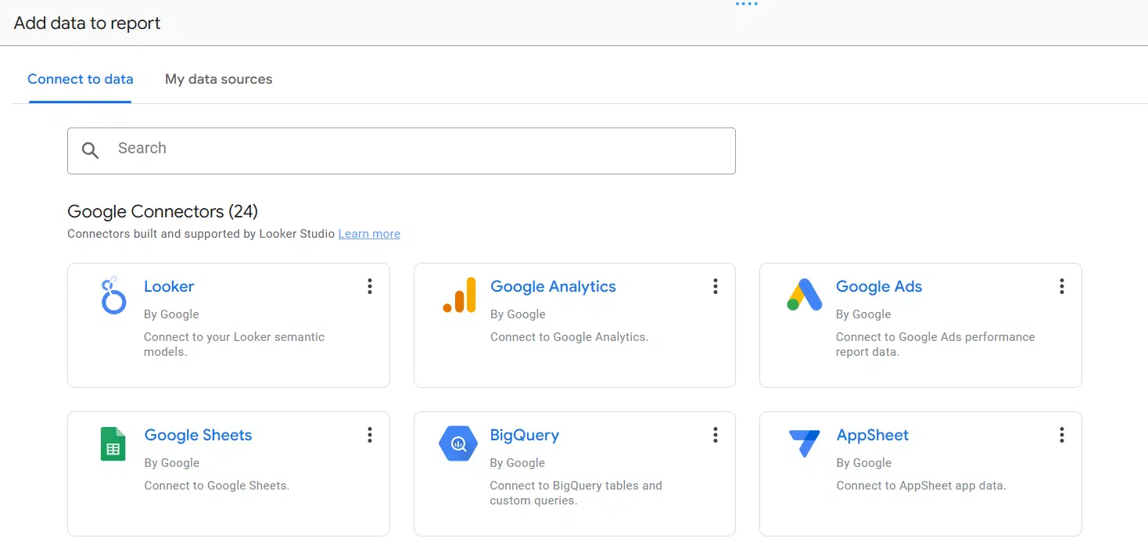Viewport: 1148px width, 549px height.
Task: Open the Google Analytics overflow menu
Action: [x=715, y=286]
